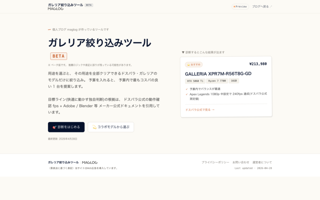
Task: Click the 診断をはじめる button
Action: point(66,127)
